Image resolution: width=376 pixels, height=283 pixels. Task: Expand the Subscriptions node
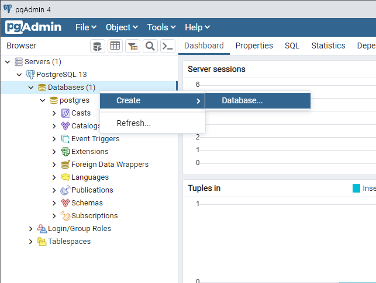(54, 216)
